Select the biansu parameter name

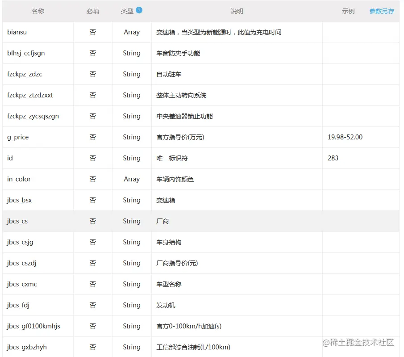point(17,32)
